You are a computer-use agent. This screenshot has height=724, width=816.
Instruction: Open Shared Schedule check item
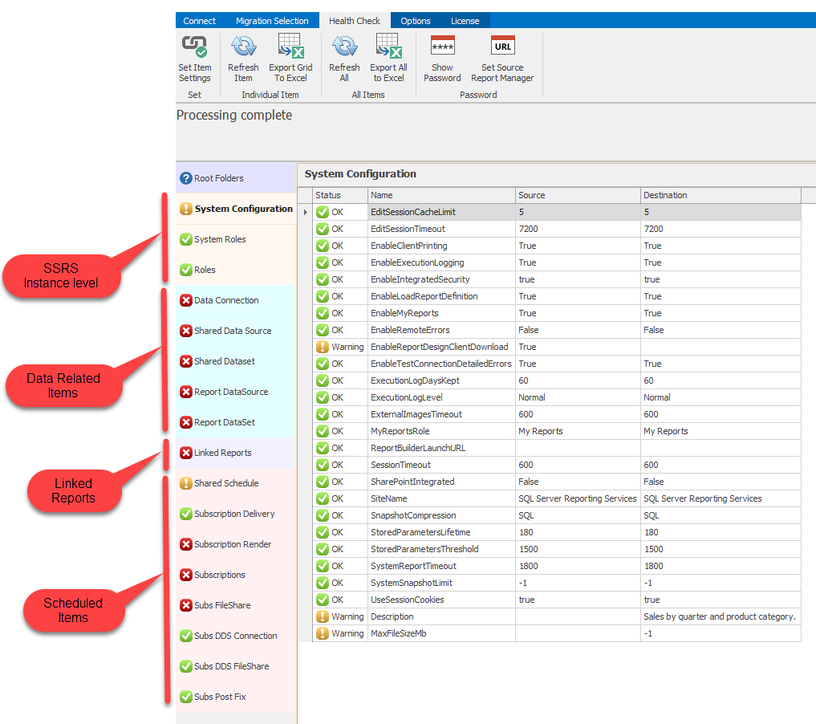point(236,483)
